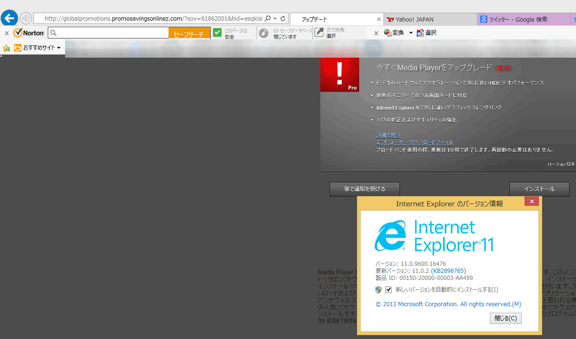The width and height of the screenshot is (576, 339).
Task: Switch to the ツイッター - Google 検索 tab
Action: (524, 19)
